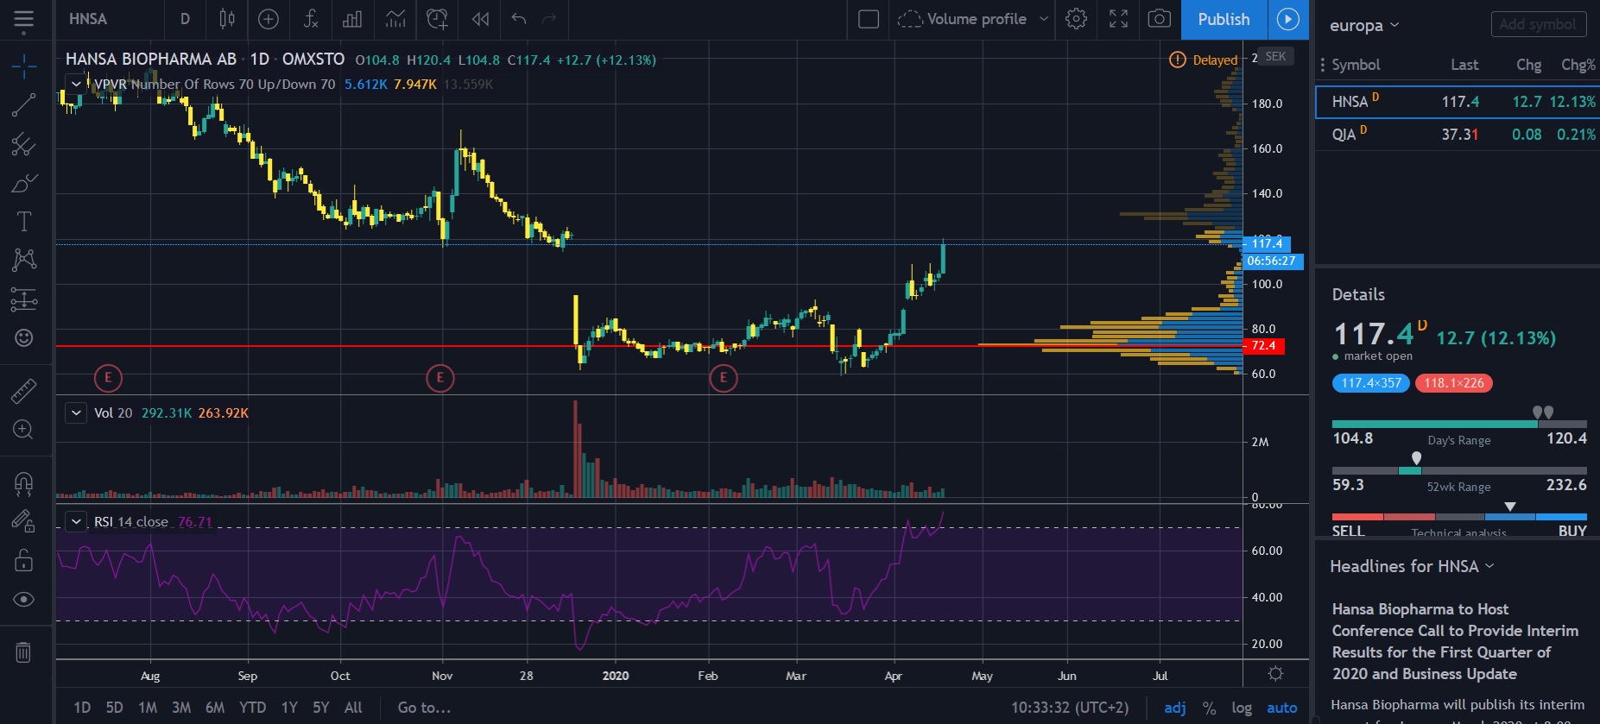The height and width of the screenshot is (724, 1600).
Task: Select the trend line drawing tool
Action: [x=23, y=105]
